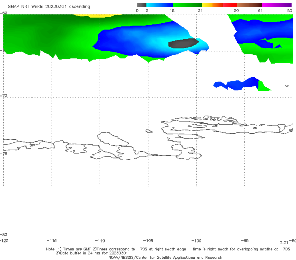Click the "-120" longitude axis label
This screenshot has height=260, width=296.
(4, 240)
